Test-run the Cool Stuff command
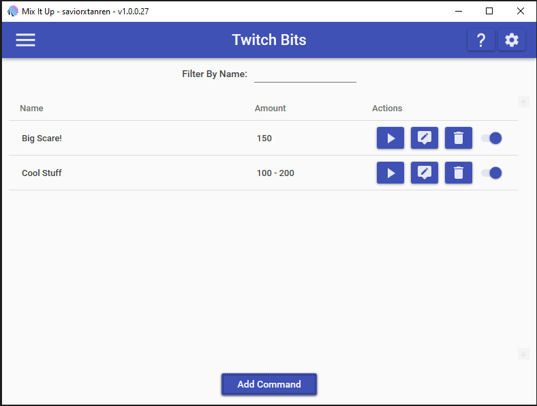The height and width of the screenshot is (406, 537). 390,173
